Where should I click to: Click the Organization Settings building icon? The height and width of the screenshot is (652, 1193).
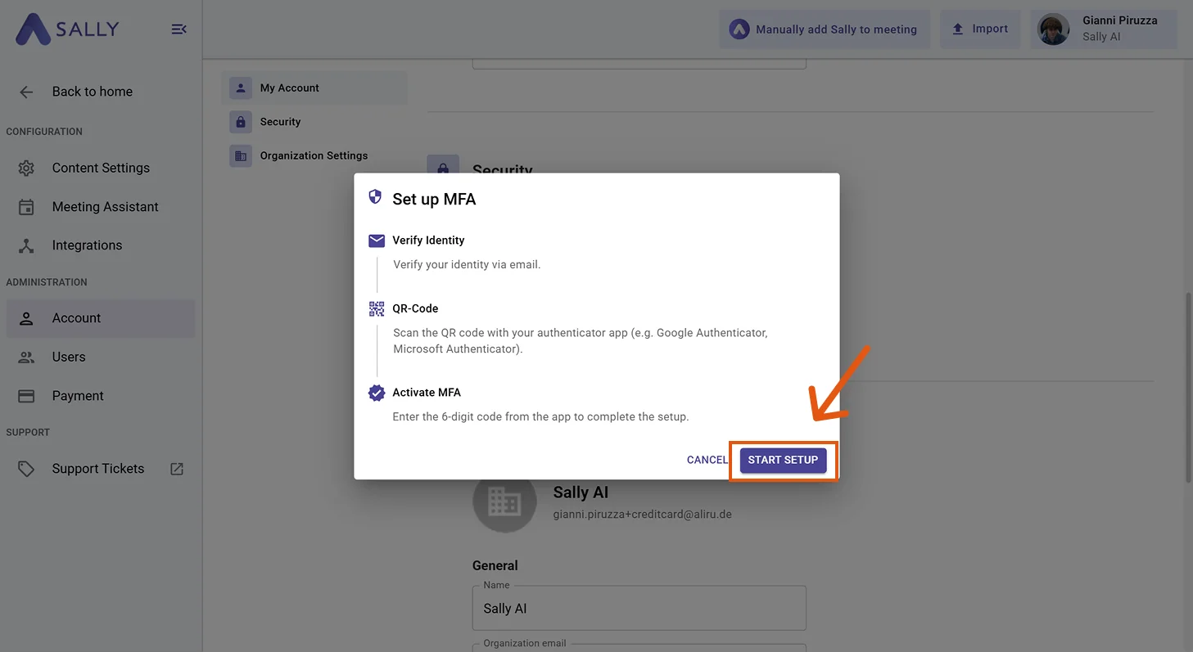[x=241, y=155]
